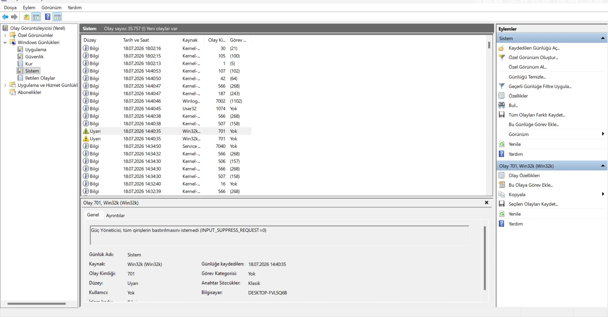Toggle the action pane toolbar icon
The height and width of the screenshot is (317, 608).
click(57, 17)
